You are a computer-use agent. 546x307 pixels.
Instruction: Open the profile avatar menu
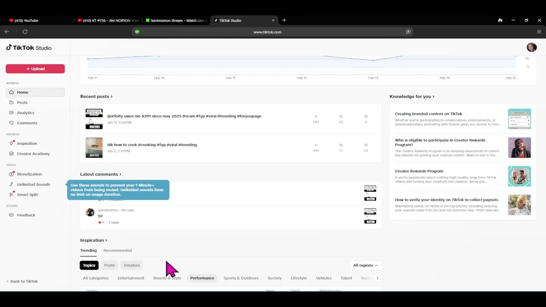(531, 47)
